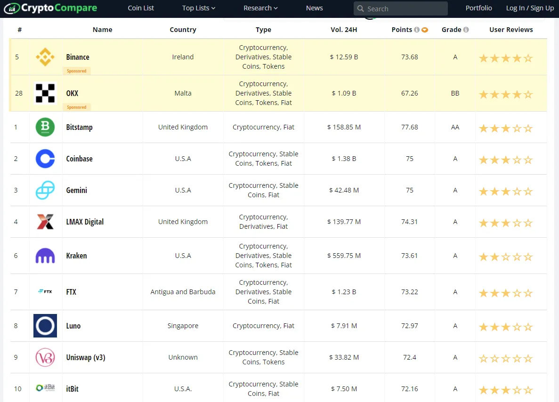The image size is (559, 402).
Task: Click Coinbase star rating
Action: pyautogui.click(x=505, y=160)
